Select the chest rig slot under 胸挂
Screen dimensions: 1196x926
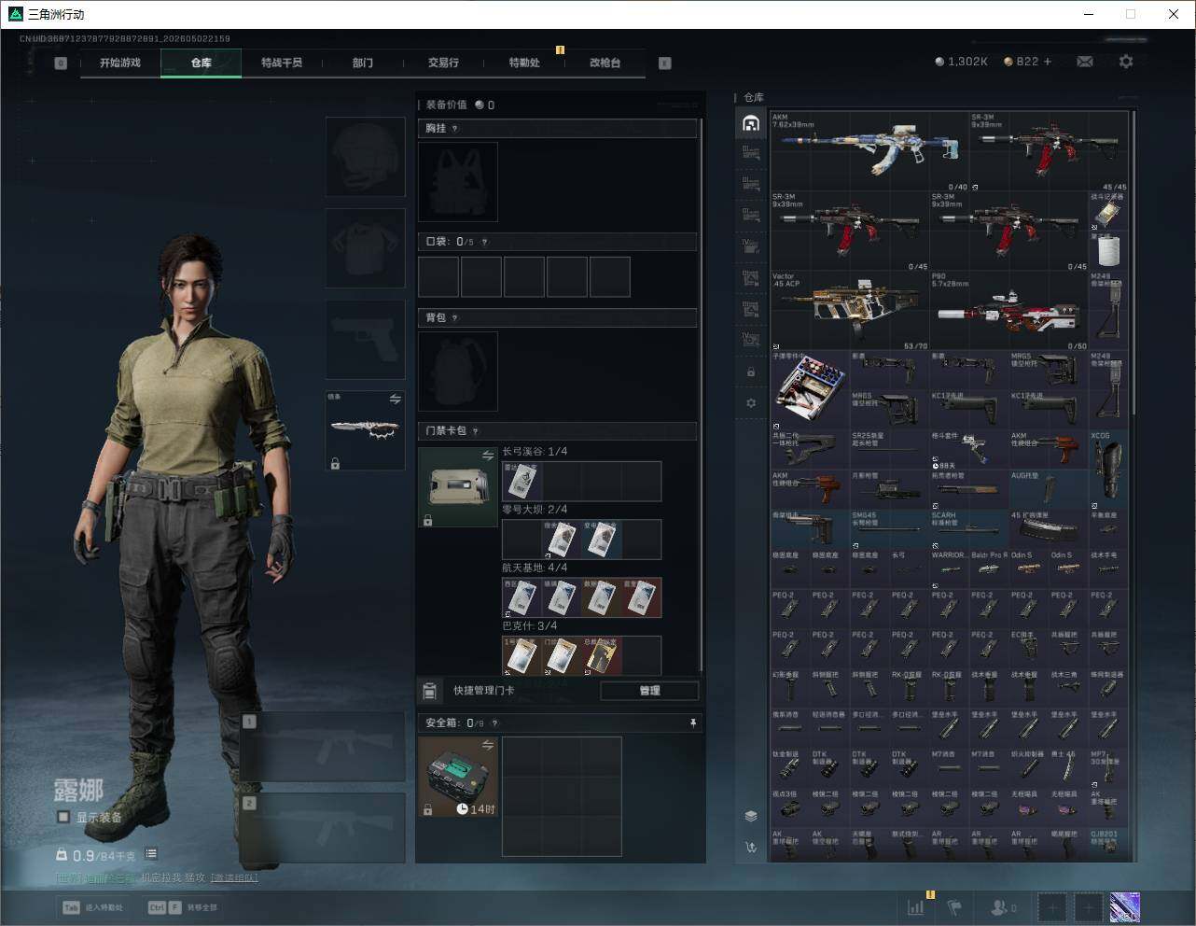click(x=458, y=182)
